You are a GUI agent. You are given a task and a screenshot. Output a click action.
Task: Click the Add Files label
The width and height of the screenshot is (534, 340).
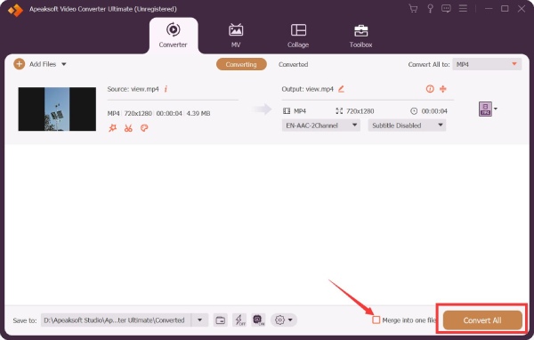[x=43, y=64]
